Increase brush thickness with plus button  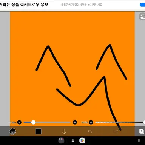pos(75,122)
